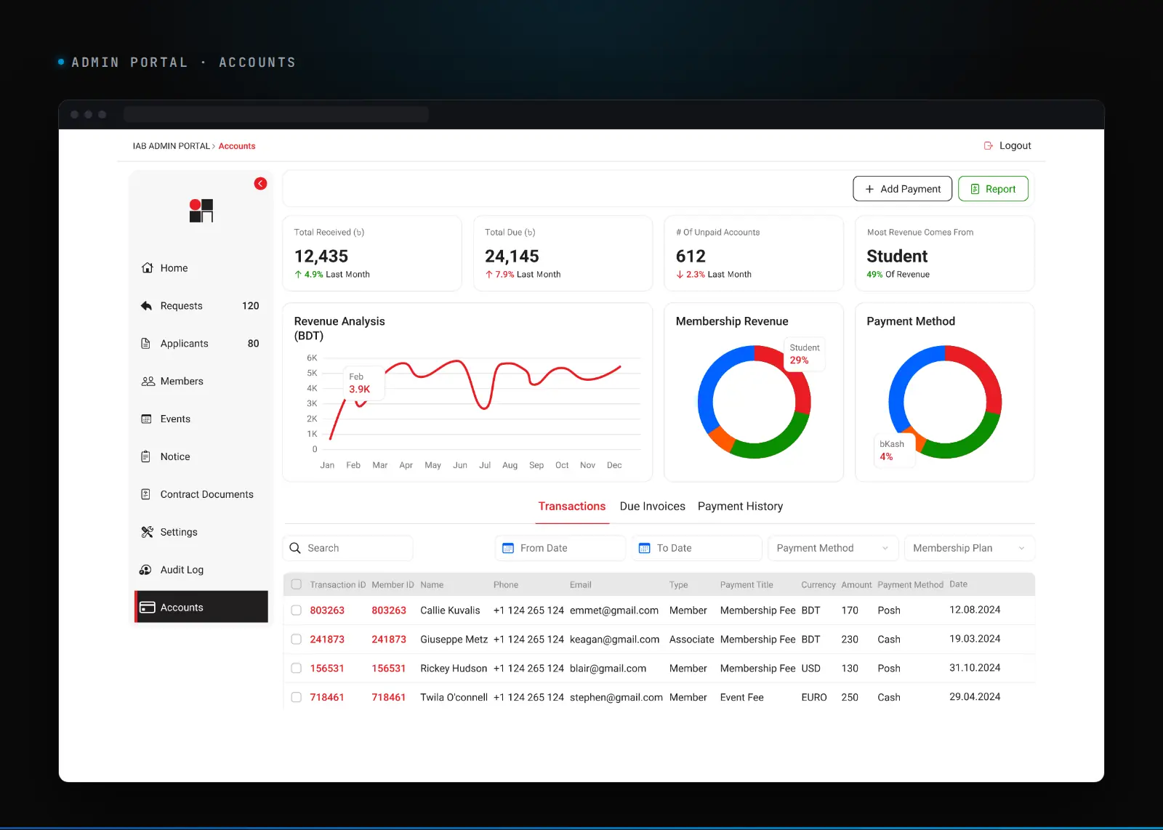
Task: Click the Contract Documents file icon
Action: pos(145,494)
